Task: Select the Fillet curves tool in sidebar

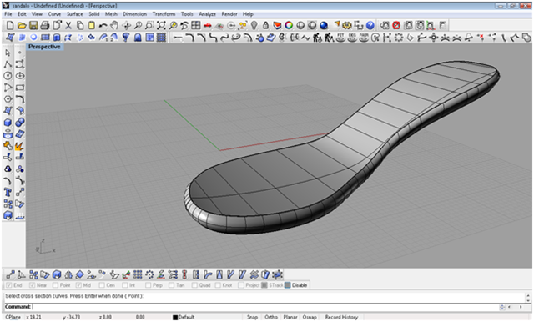Action: coord(20,99)
